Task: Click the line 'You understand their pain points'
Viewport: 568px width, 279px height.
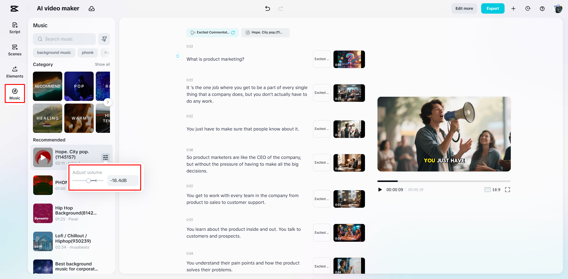Action: click(243, 266)
